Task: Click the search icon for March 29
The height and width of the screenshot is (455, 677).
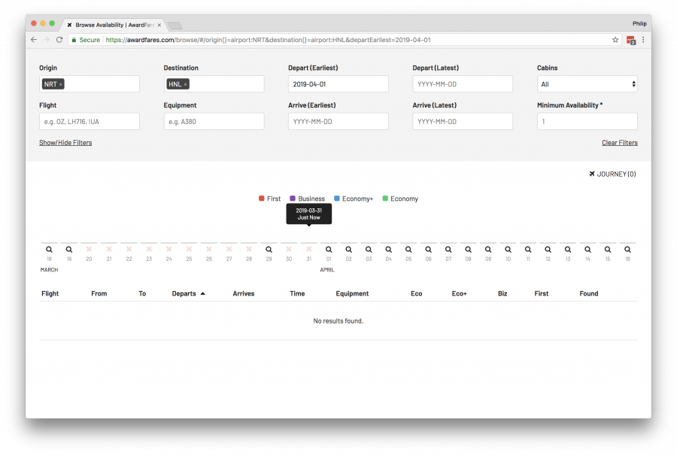Action: pyautogui.click(x=269, y=249)
